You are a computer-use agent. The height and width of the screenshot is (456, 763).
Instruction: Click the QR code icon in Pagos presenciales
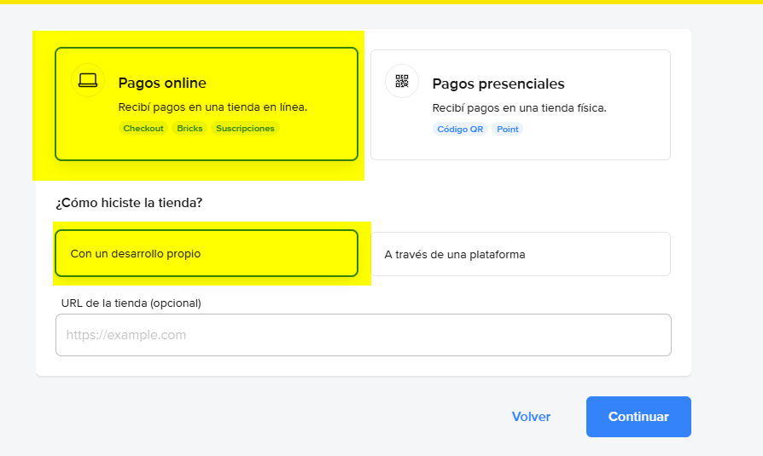pos(402,81)
